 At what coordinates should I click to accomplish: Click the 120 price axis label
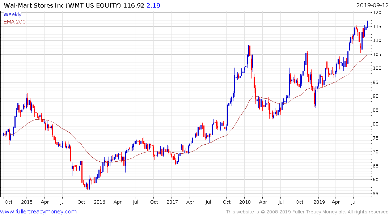(377, 12)
